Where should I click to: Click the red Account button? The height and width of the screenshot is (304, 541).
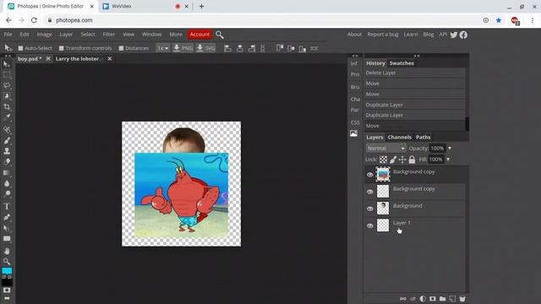199,35
